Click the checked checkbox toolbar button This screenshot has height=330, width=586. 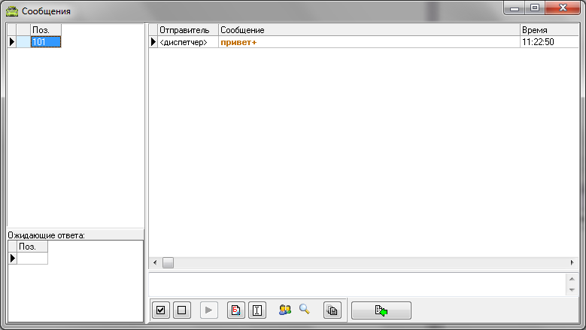click(160, 310)
